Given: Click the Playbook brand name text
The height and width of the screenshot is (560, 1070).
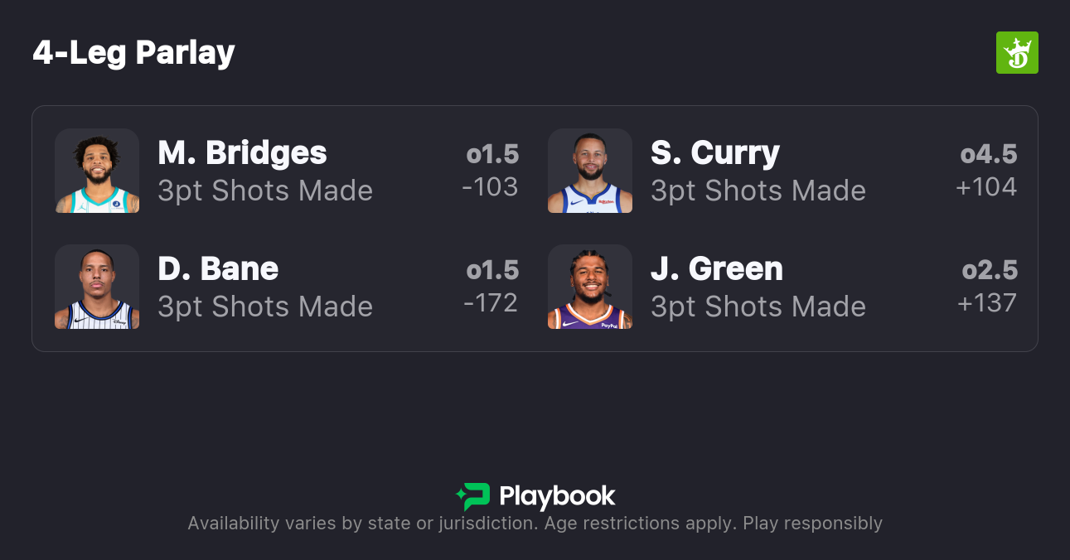Looking at the screenshot, I should point(557,496).
